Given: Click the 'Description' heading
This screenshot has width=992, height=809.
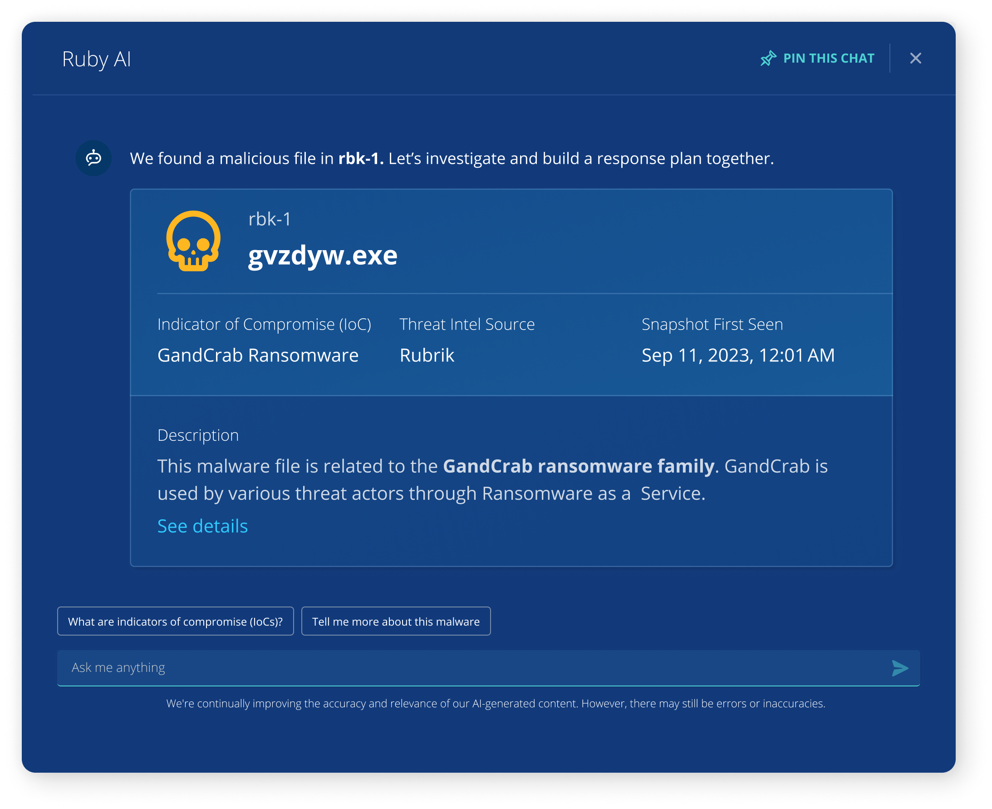Looking at the screenshot, I should click(x=198, y=435).
